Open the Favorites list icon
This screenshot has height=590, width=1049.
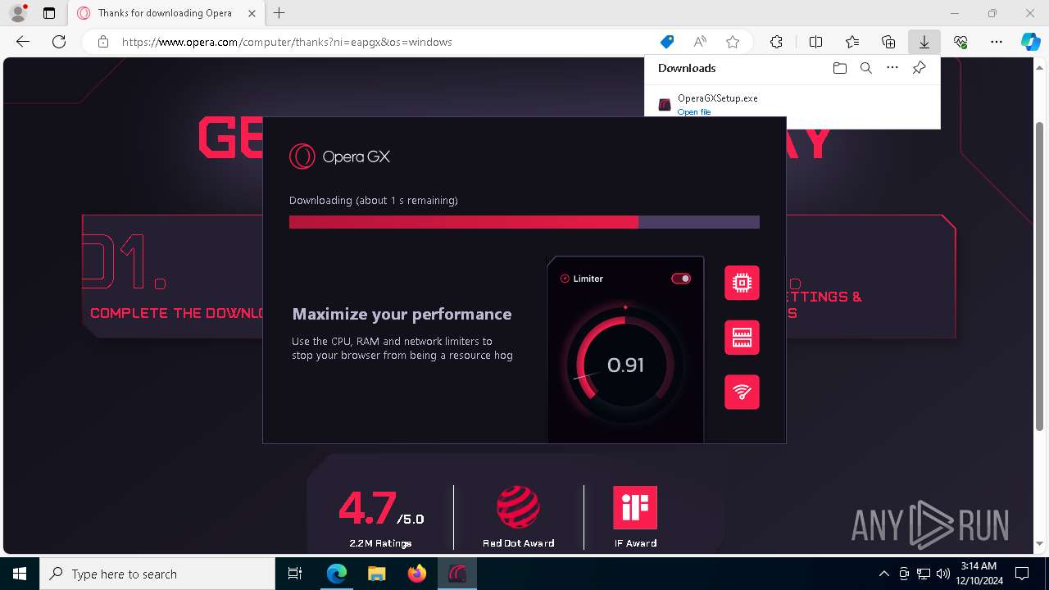coord(852,42)
